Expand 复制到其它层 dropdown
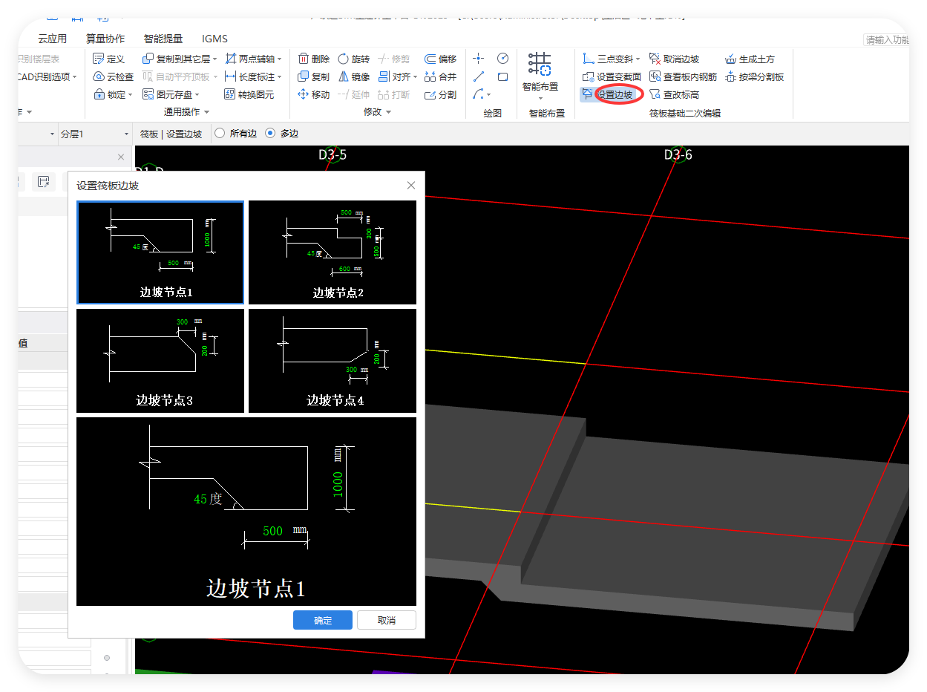Image resolution: width=927 pixels, height=692 pixels. [x=215, y=59]
